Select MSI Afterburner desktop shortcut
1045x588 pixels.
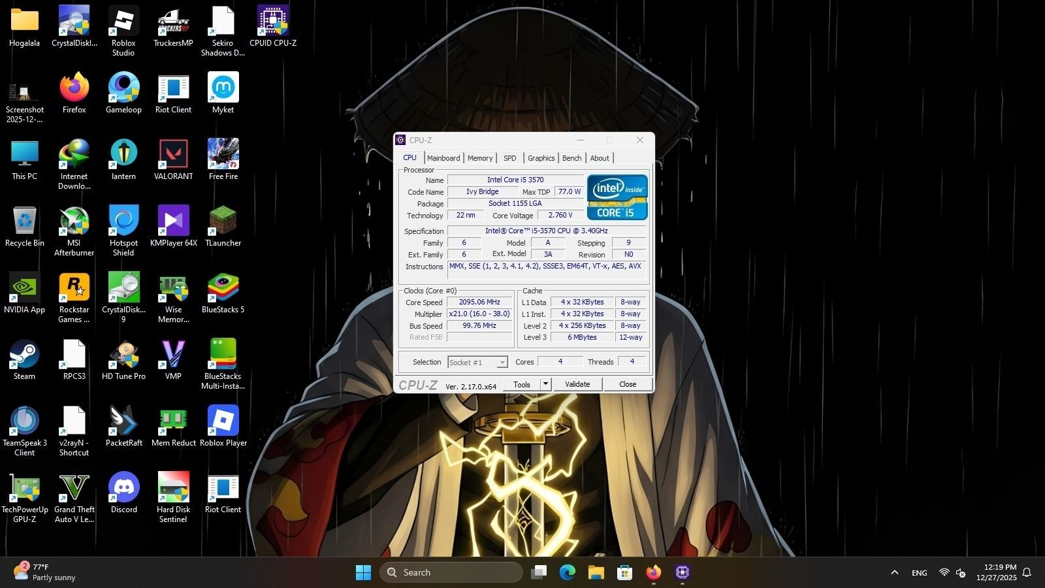pyautogui.click(x=74, y=231)
